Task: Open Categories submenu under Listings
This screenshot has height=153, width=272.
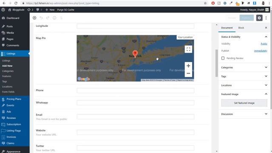Action: (8, 71)
